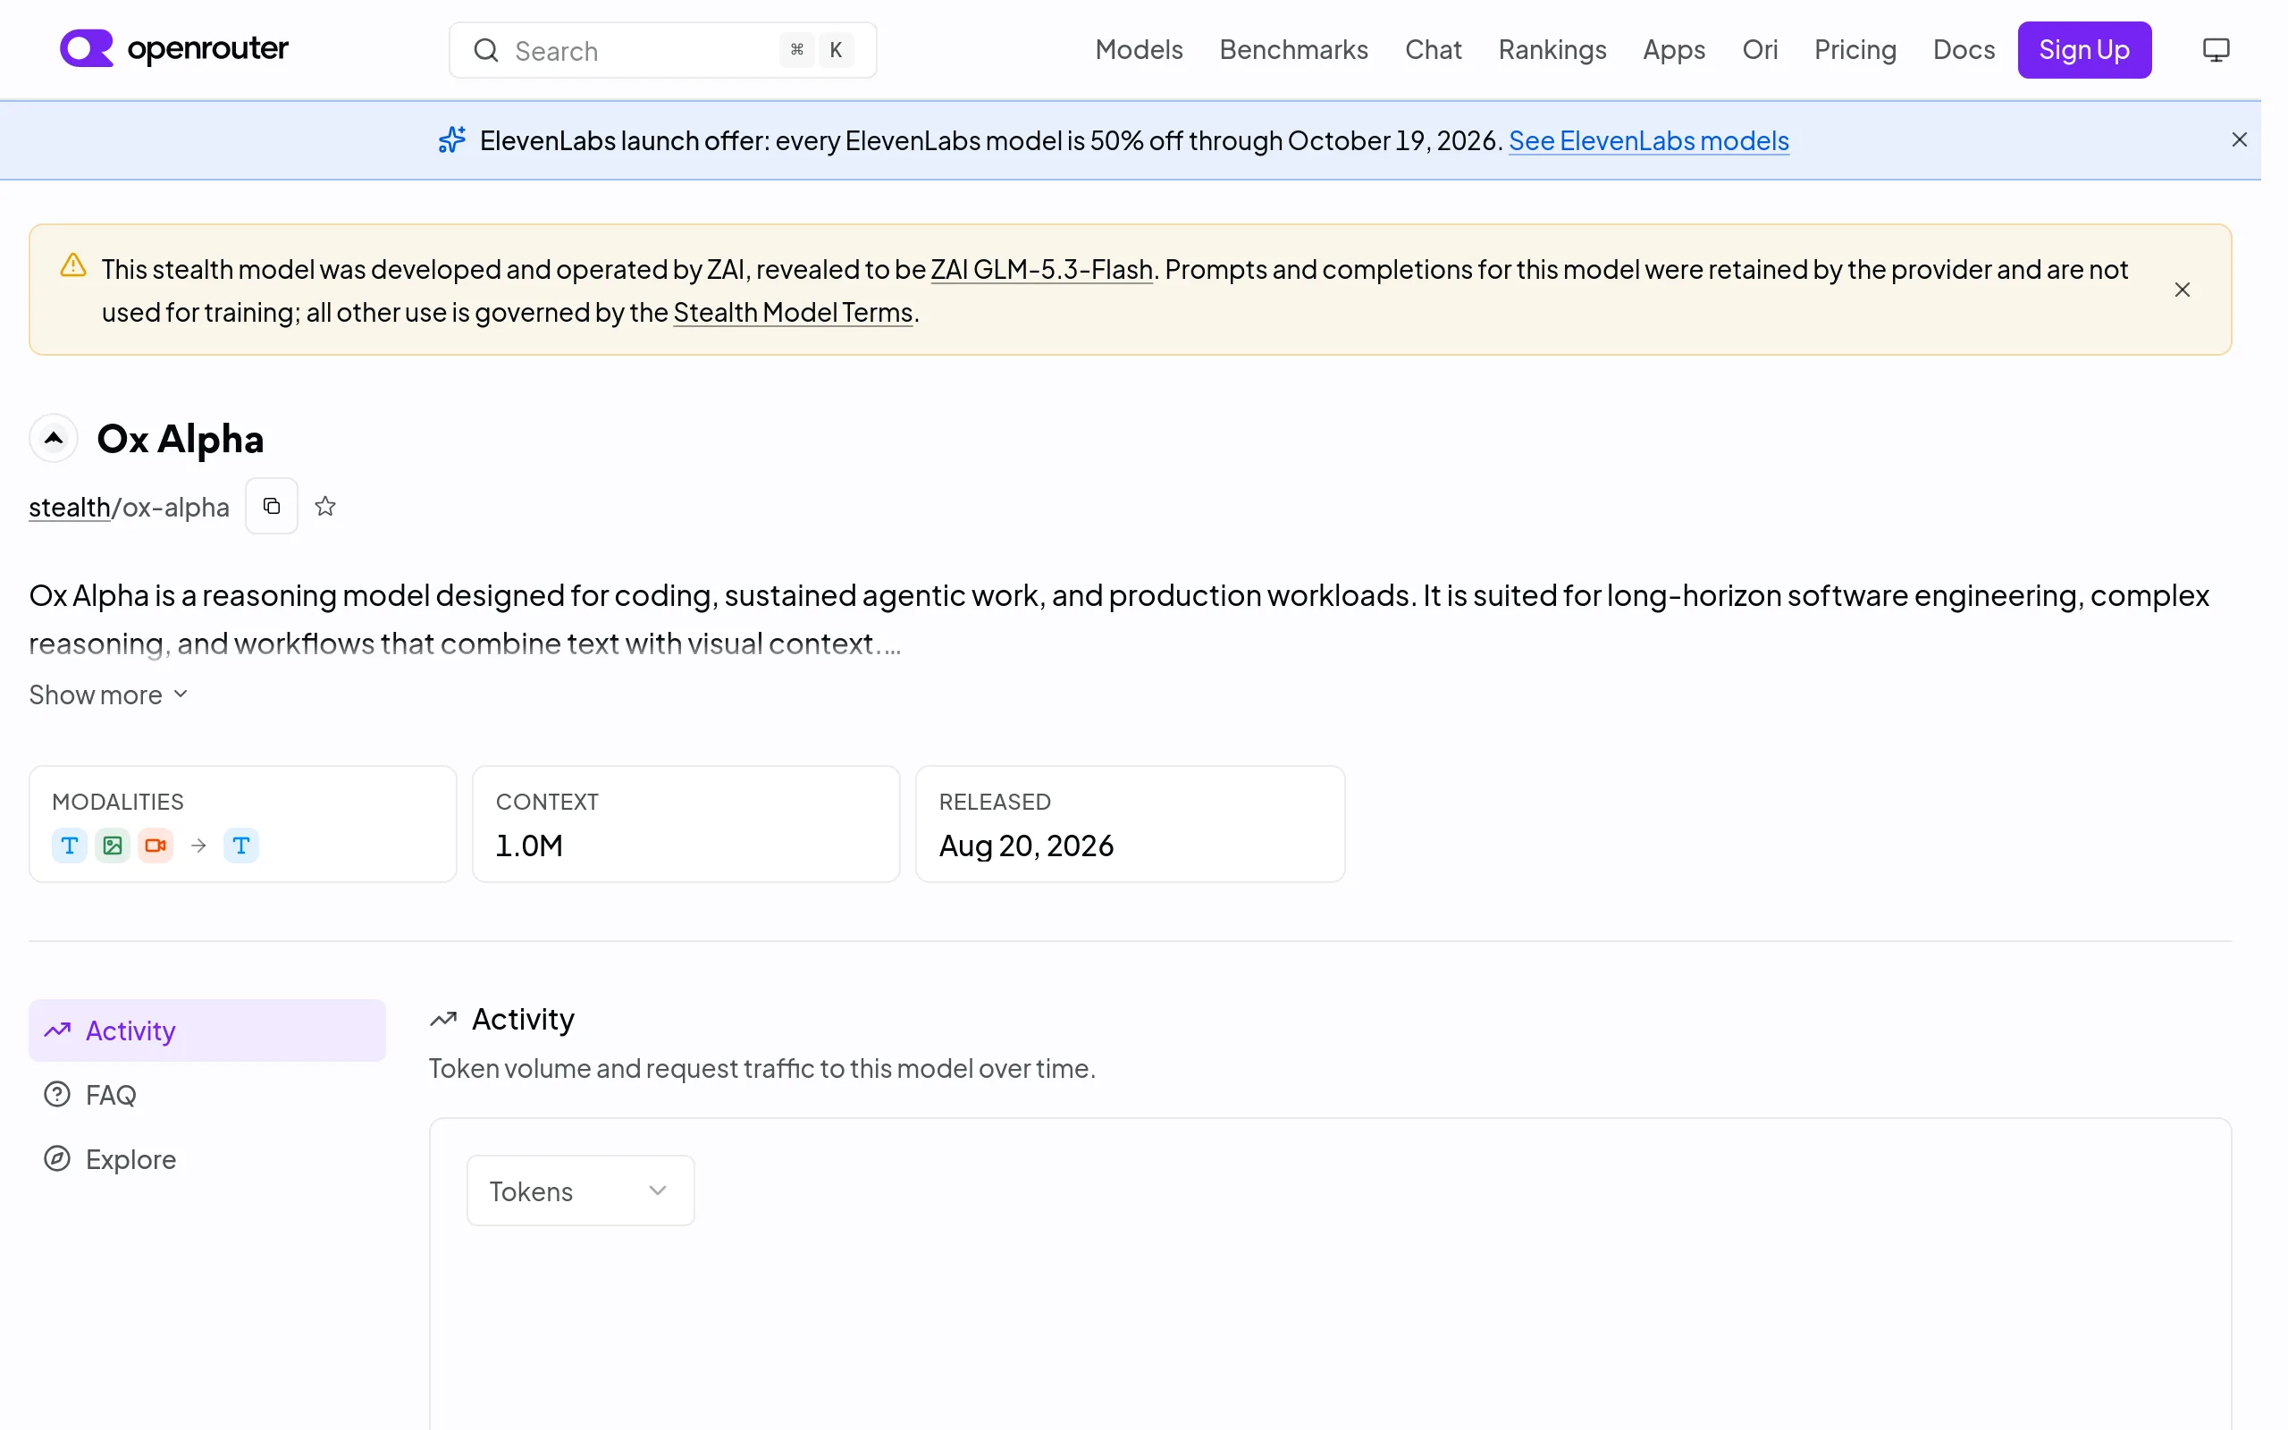
Task: Click the Activity heading trend icon
Action: (443, 1020)
